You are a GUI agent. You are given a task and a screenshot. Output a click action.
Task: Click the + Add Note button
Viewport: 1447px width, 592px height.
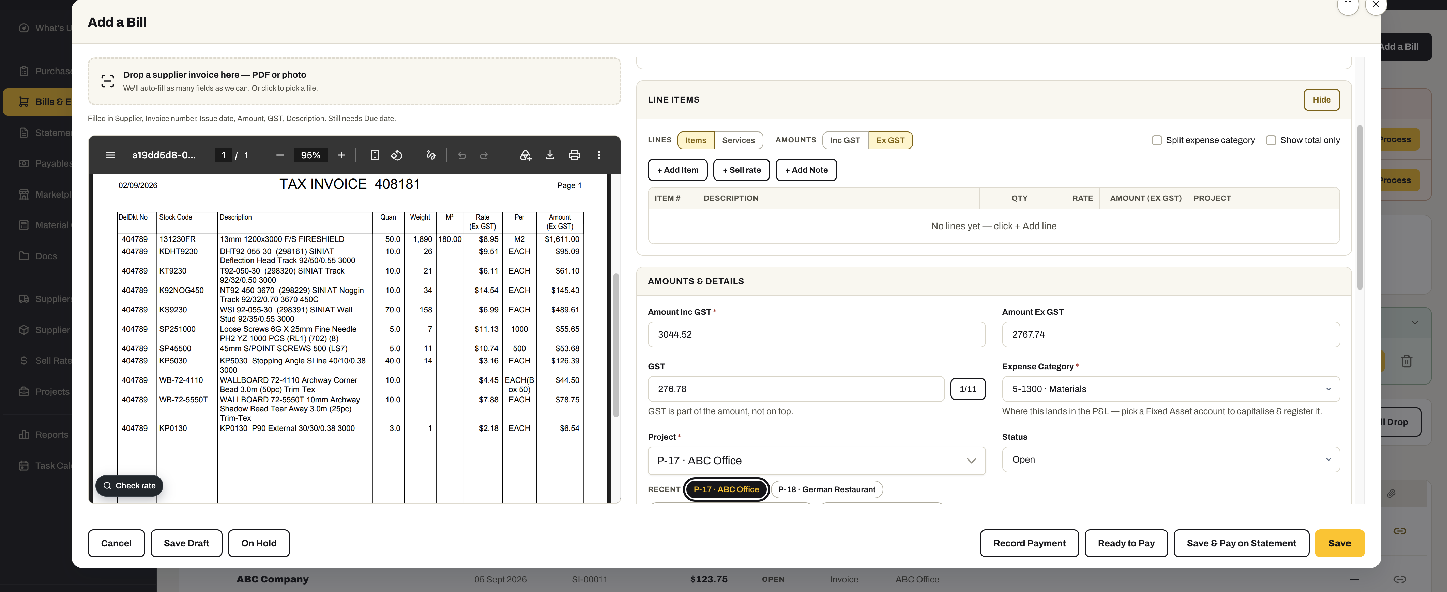click(x=806, y=170)
